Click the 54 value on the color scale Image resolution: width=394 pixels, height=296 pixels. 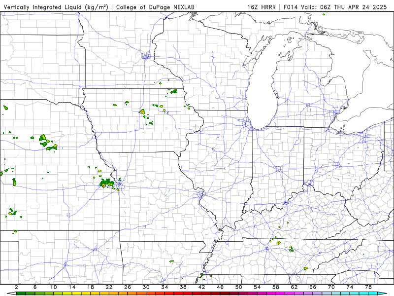[257, 287]
